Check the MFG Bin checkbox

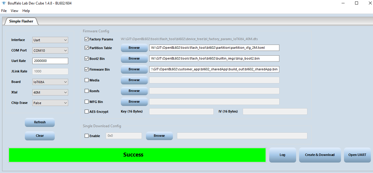[87, 102]
